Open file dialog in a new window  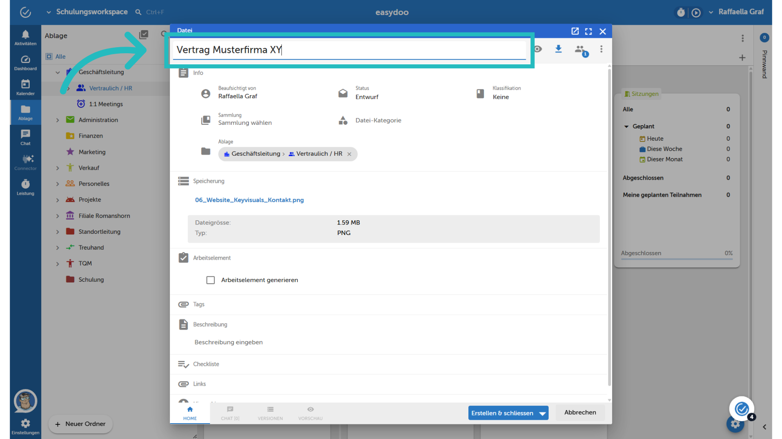pos(575,31)
